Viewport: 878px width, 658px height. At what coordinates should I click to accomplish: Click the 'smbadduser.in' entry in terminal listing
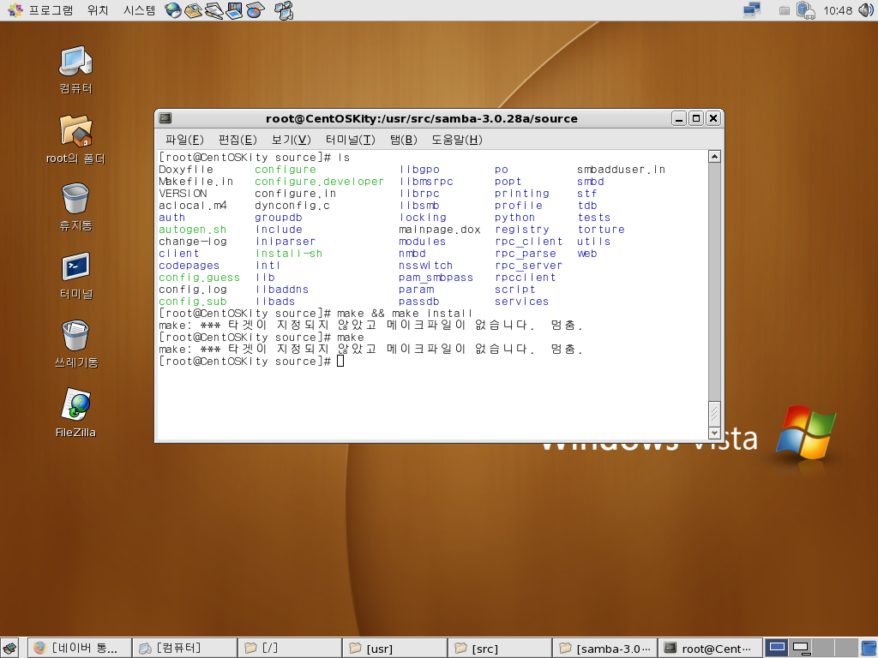pos(621,170)
